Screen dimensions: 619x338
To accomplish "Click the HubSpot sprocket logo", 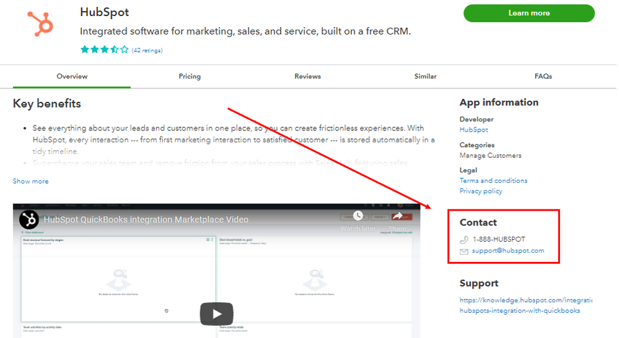I will tap(40, 24).
